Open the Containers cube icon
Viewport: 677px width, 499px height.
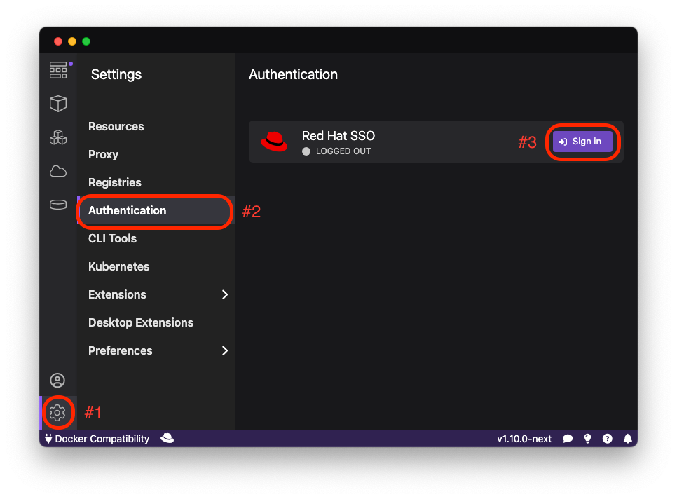point(58,104)
